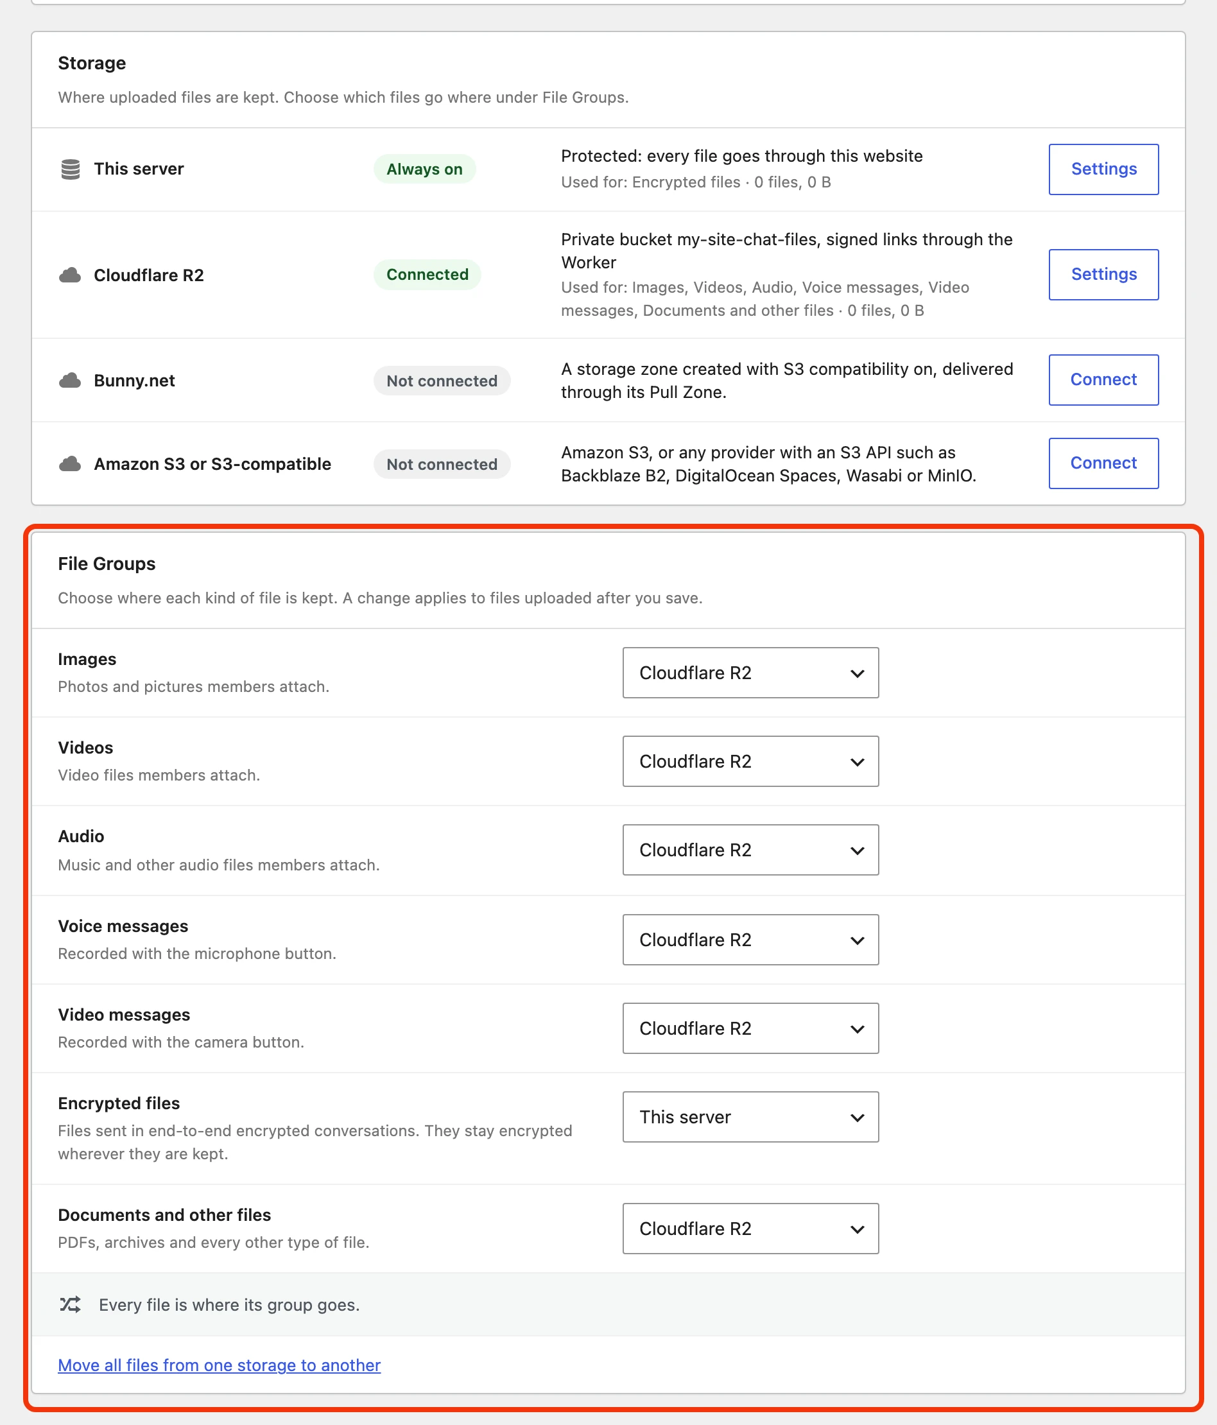
Task: Click the database icon beside This server
Action: (70, 169)
